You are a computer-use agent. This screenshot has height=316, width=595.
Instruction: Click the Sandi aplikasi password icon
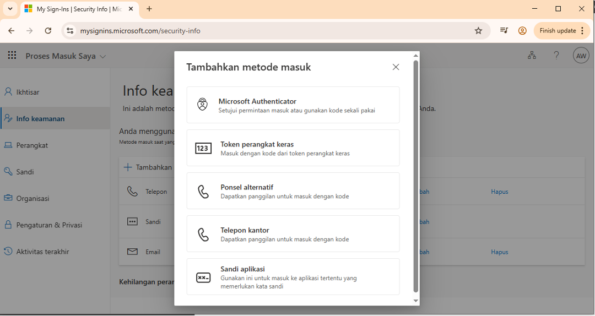203,277
